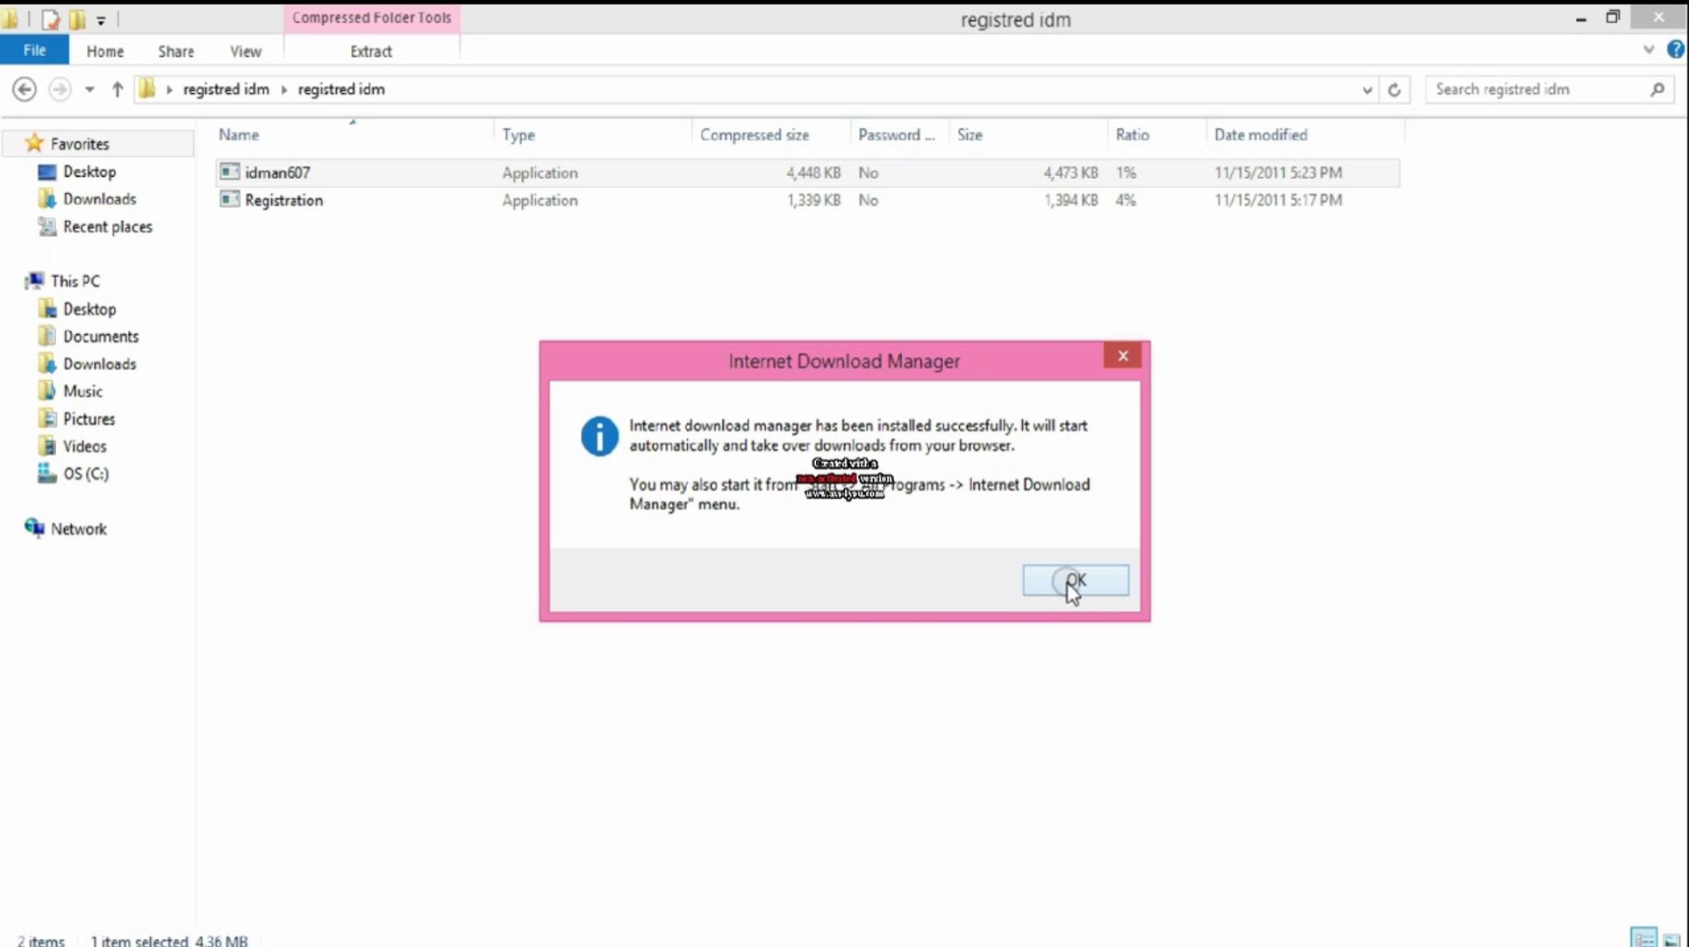Refresh the registred idm folder

pos(1394,89)
